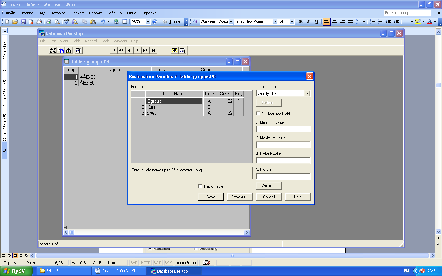Image resolution: width=442 pixels, height=276 pixels.
Task: Go to next record set button
Action: tap(145, 50)
